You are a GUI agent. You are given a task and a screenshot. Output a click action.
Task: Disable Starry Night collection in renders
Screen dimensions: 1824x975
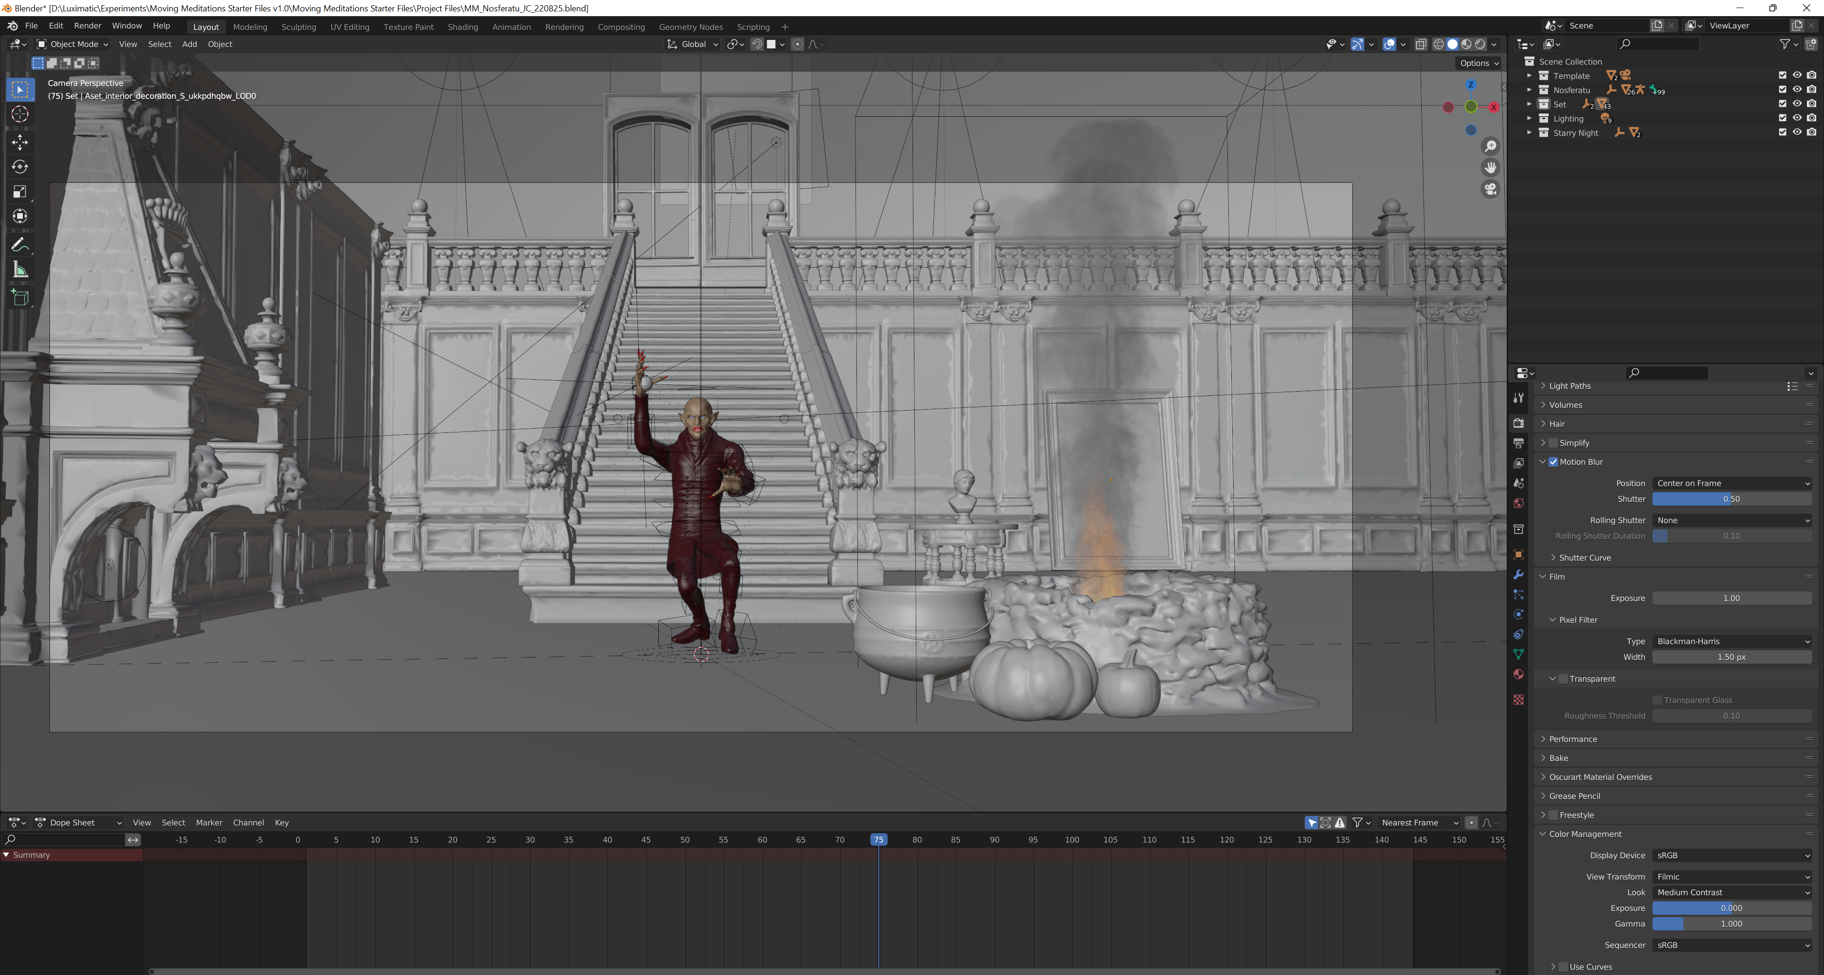[x=1811, y=132]
